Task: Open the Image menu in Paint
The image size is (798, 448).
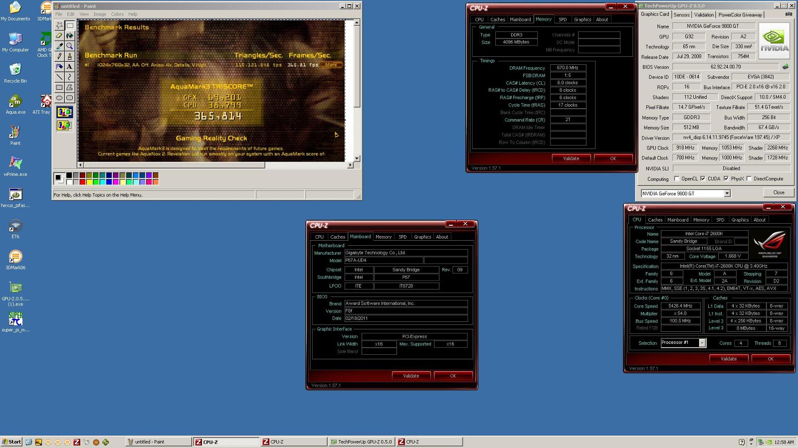Action: point(100,14)
